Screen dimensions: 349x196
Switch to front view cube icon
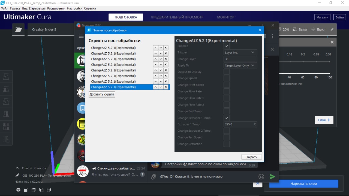26,190
